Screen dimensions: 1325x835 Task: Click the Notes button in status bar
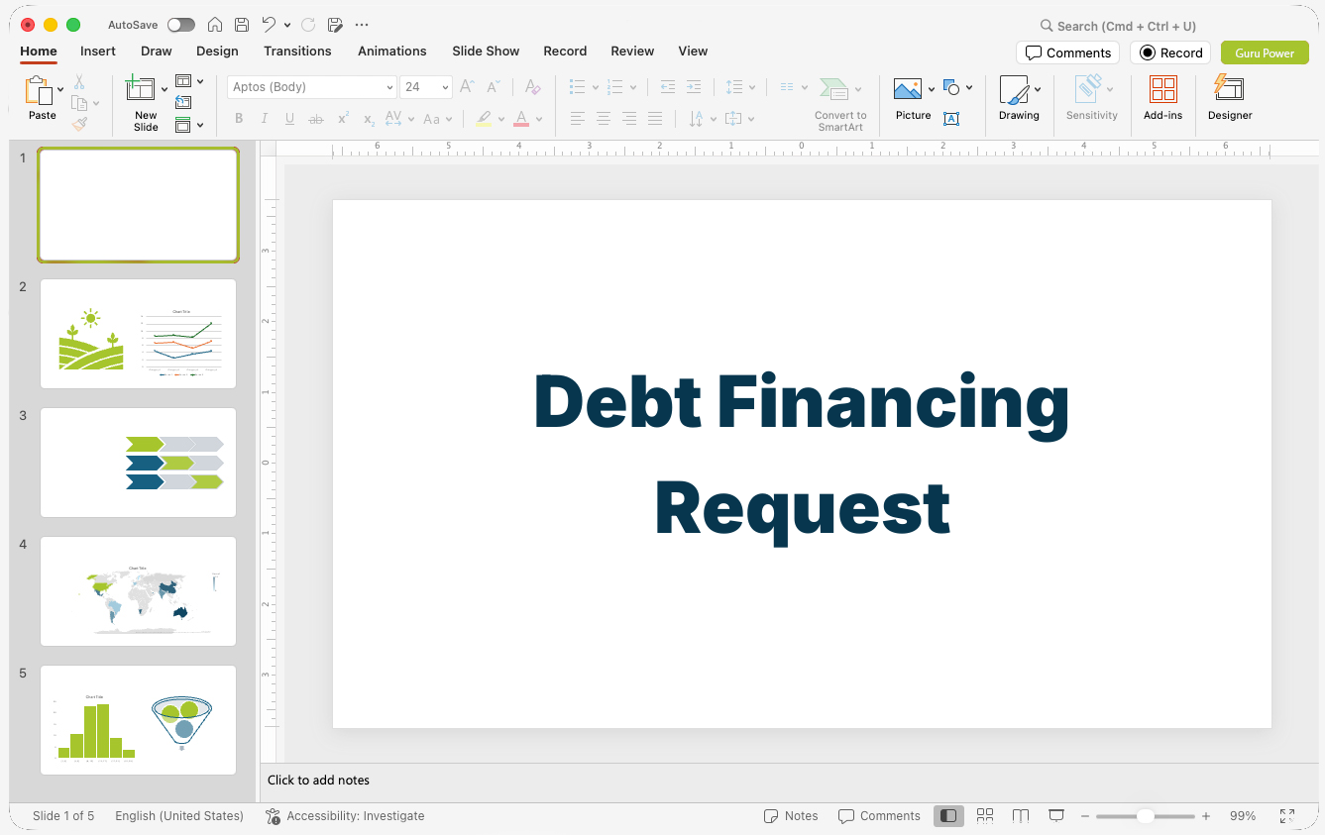[791, 816]
